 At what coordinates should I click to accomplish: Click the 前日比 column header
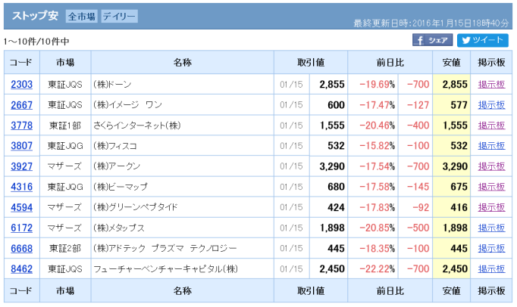click(x=390, y=61)
